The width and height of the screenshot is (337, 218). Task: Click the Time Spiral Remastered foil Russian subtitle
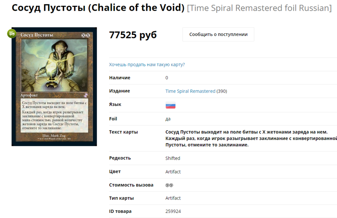259,8
